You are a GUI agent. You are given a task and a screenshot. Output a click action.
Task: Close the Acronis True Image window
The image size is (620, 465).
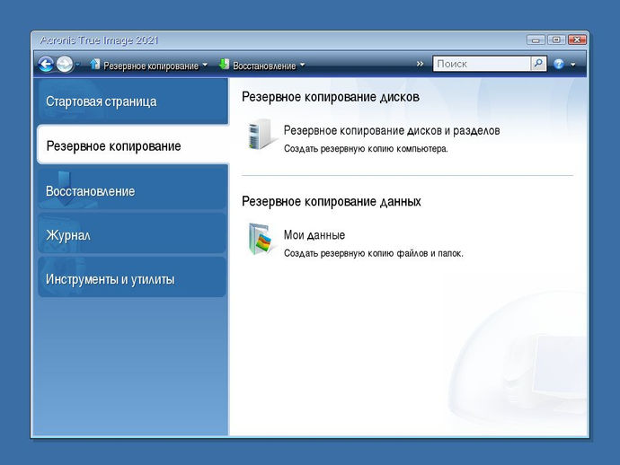[x=577, y=39]
